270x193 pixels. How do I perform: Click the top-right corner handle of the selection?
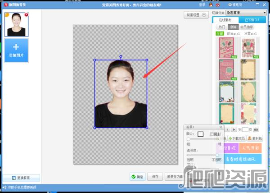pos(147,60)
